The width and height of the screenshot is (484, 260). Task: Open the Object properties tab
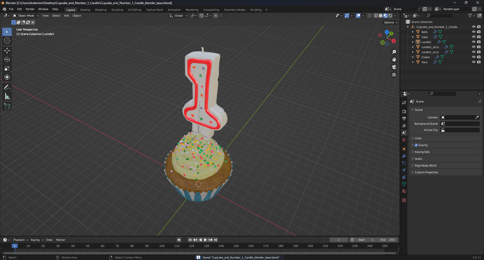click(x=404, y=149)
